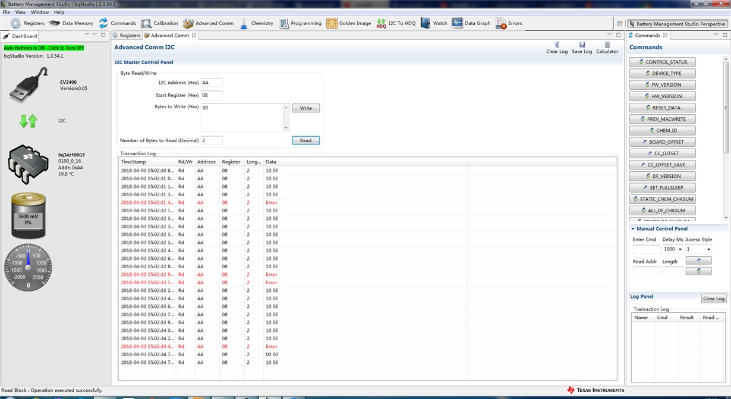Click the green I2C arrows icon
This screenshot has height=399, width=731.
tap(28, 121)
